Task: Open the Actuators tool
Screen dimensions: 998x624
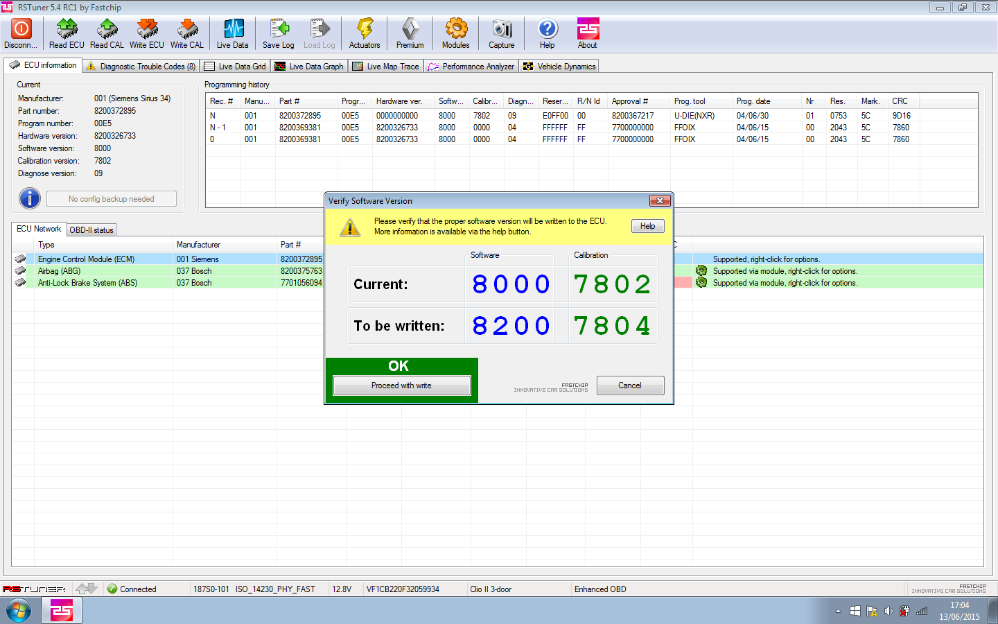Action: tap(365, 29)
